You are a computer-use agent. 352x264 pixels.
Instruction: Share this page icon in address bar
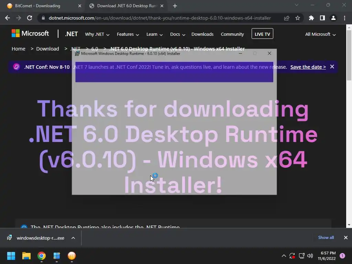pos(286,18)
